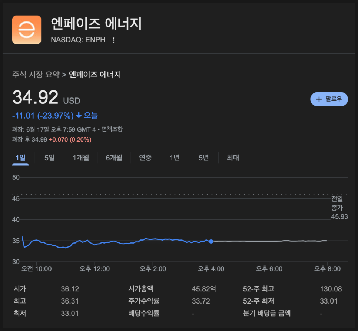Click the 배당수익률 label
358x331 pixels.
click(x=144, y=313)
